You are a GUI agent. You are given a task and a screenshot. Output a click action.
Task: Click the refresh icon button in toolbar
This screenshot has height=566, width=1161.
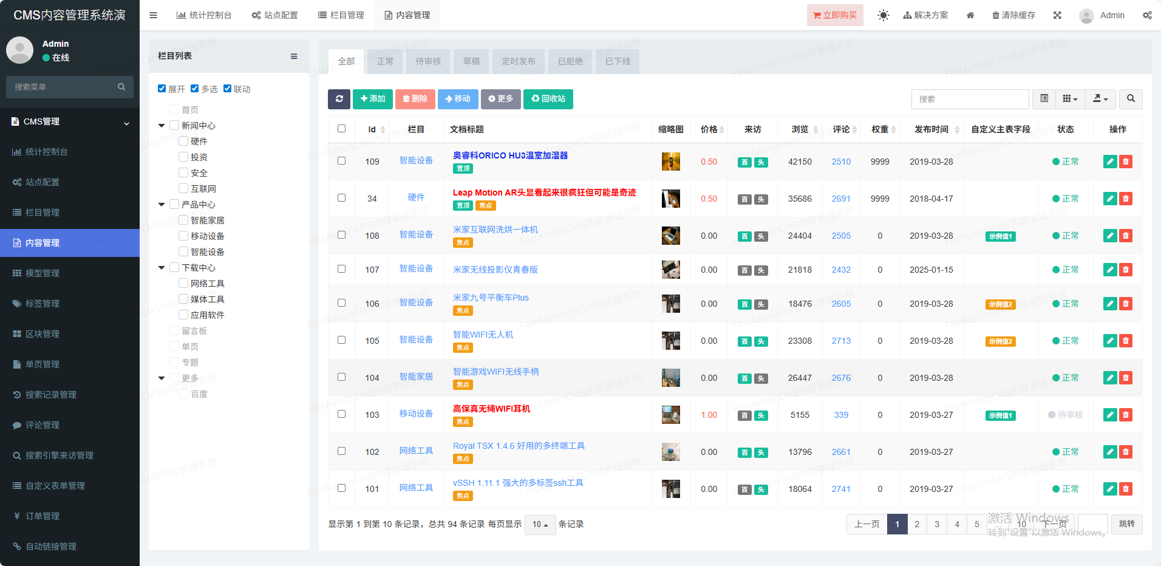339,99
